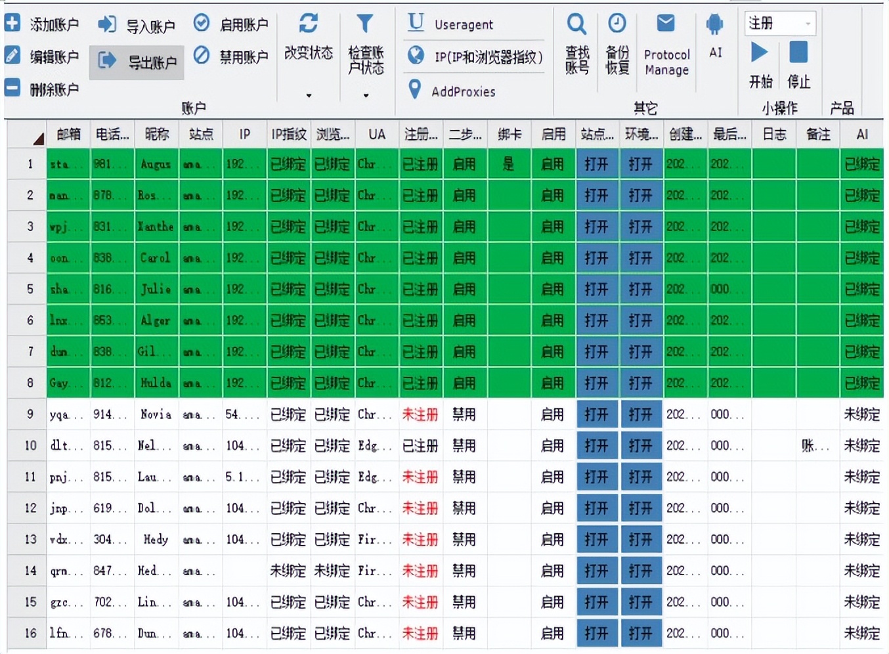
Task: Open Protocol Manage envelope icon
Action: (x=666, y=24)
